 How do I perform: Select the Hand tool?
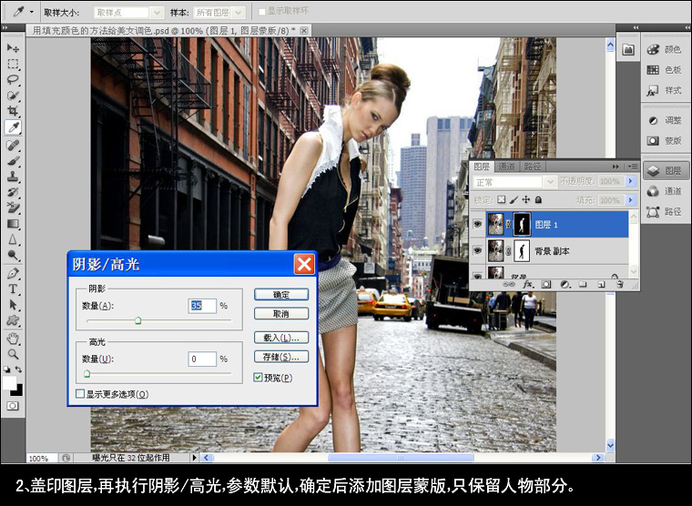pyautogui.click(x=13, y=339)
